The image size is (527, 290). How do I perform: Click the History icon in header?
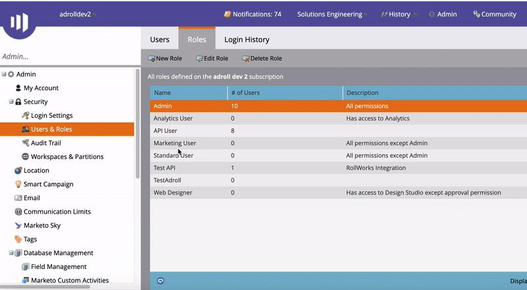[x=384, y=14]
